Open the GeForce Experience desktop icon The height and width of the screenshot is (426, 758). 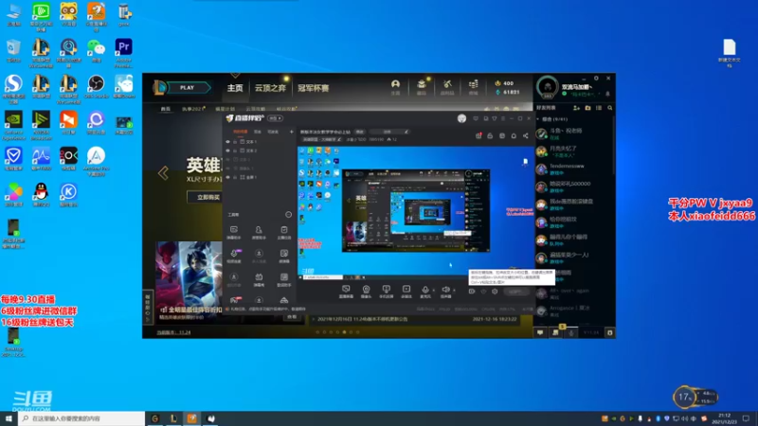pos(13,126)
